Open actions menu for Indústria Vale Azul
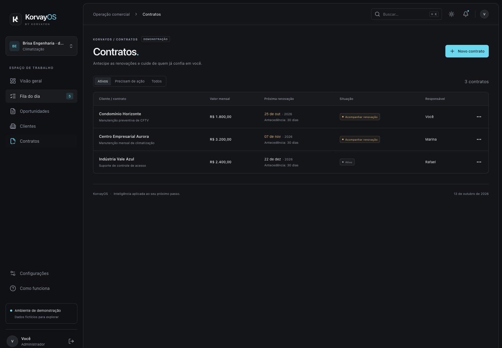Image resolution: width=502 pixels, height=348 pixels. tap(479, 162)
